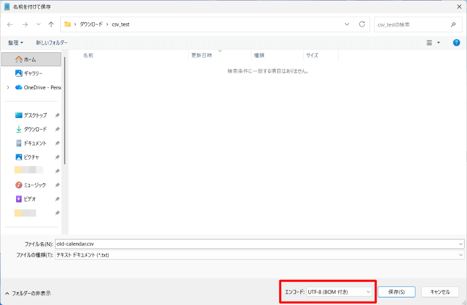Select ビデオ in the navigation pane
The width and height of the screenshot is (467, 305).
coord(30,199)
